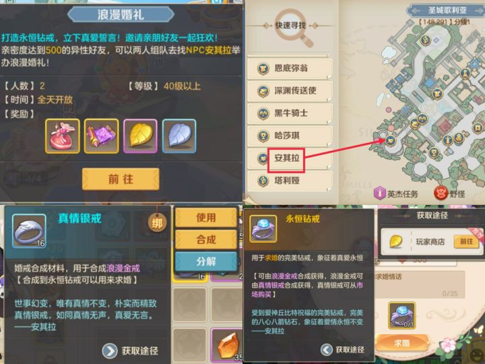The height and width of the screenshot is (364, 485).
Task: Click the 求婚情话 text input field
Action: tap(420, 284)
